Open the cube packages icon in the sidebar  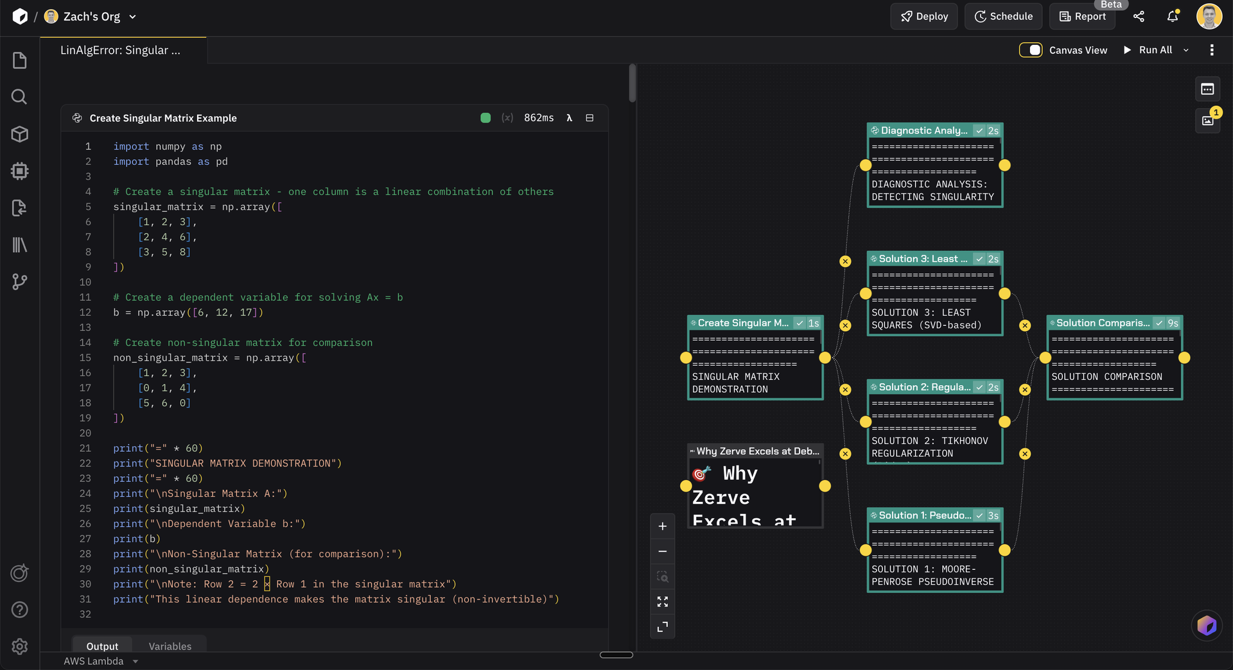tap(19, 134)
